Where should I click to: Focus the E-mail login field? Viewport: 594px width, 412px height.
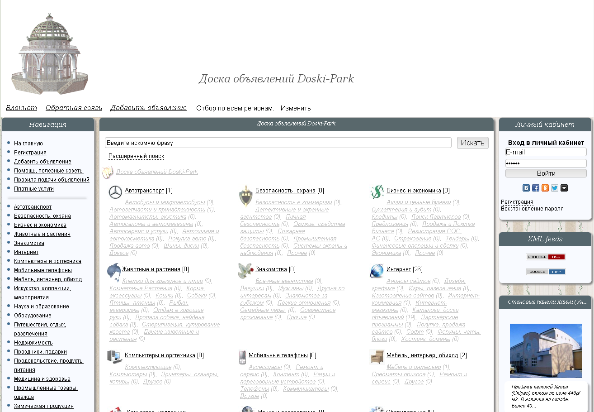[546, 152]
